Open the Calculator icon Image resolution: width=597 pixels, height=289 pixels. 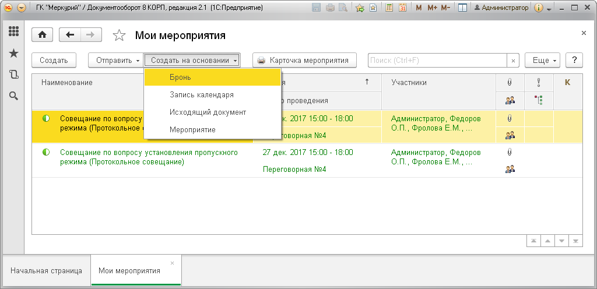[389, 8]
